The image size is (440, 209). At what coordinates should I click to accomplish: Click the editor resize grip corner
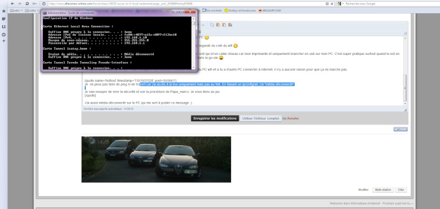[405, 110]
